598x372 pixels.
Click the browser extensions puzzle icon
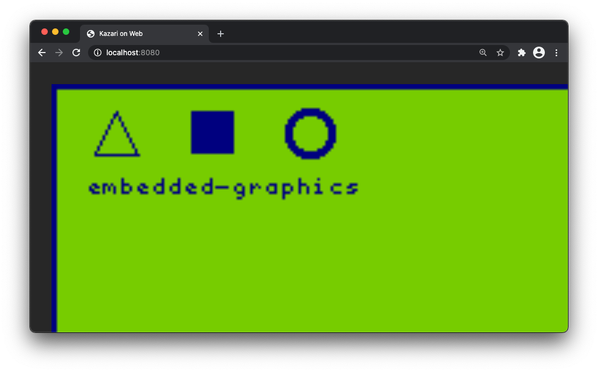[521, 53]
